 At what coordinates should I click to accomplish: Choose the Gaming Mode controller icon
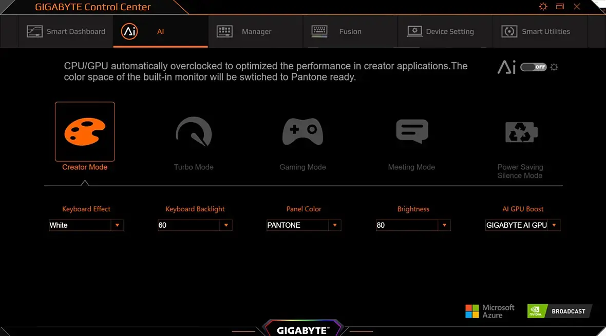click(302, 132)
